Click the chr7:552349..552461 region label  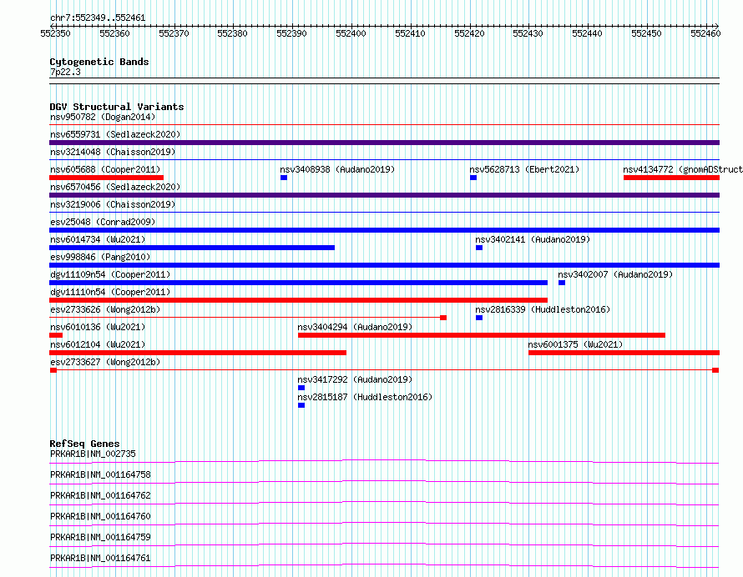click(x=98, y=18)
